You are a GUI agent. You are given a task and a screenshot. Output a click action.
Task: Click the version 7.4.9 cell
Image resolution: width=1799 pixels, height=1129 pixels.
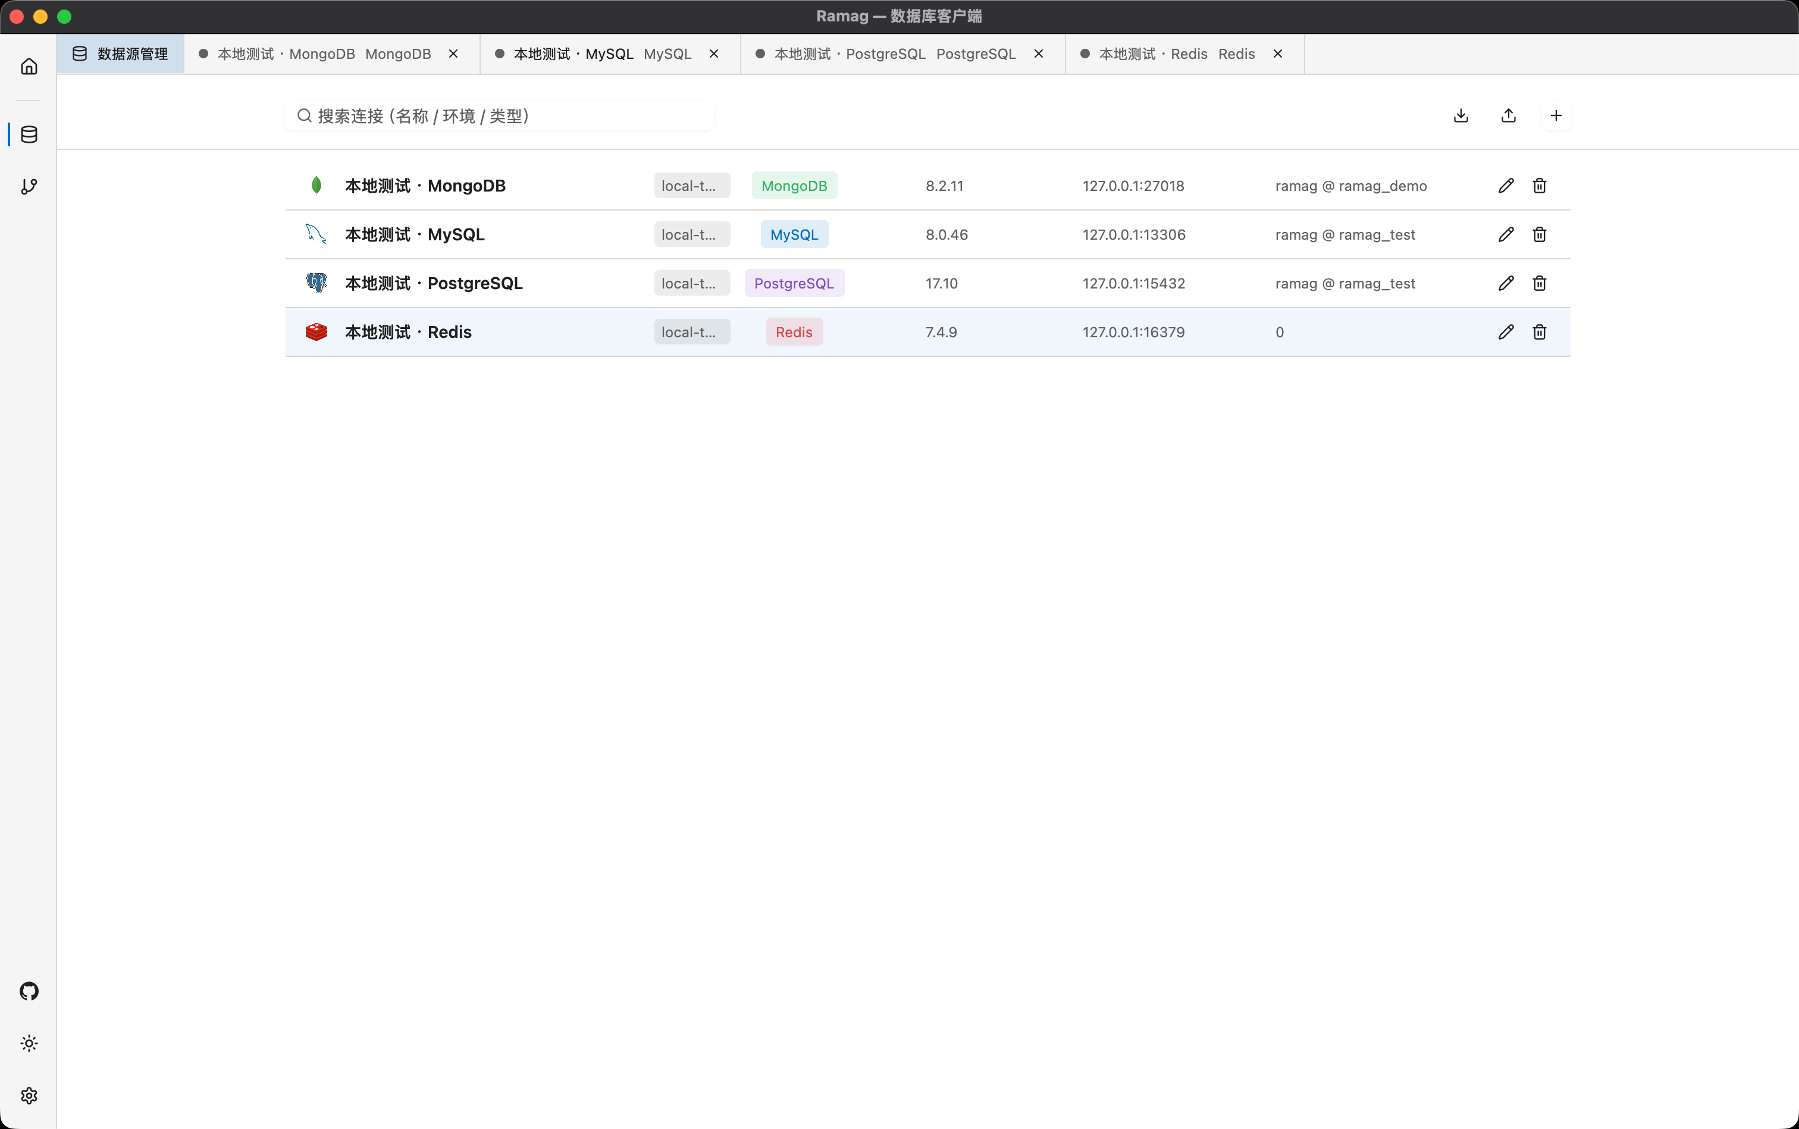coord(941,333)
